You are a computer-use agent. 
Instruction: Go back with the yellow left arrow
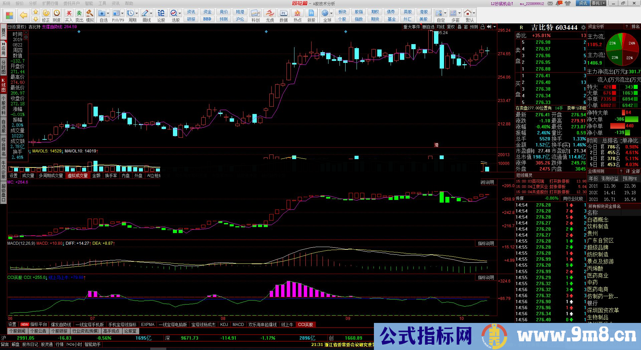point(23,15)
